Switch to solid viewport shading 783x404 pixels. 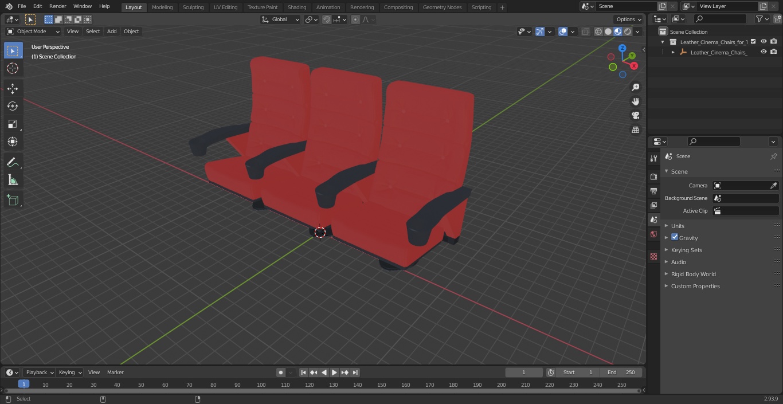[608, 32]
